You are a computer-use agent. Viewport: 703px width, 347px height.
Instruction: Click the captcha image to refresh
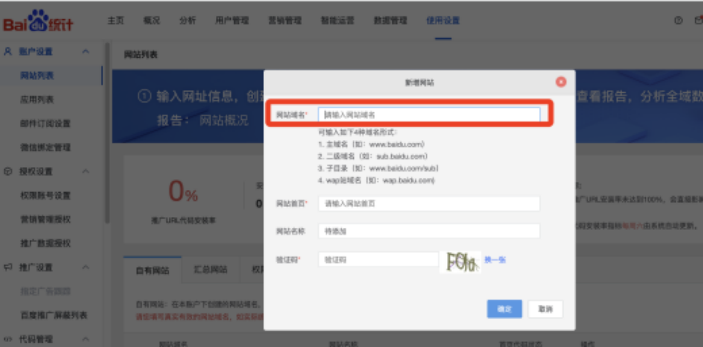click(460, 262)
